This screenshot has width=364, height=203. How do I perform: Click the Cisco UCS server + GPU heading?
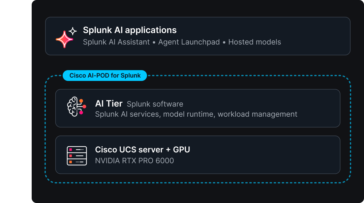point(143,150)
